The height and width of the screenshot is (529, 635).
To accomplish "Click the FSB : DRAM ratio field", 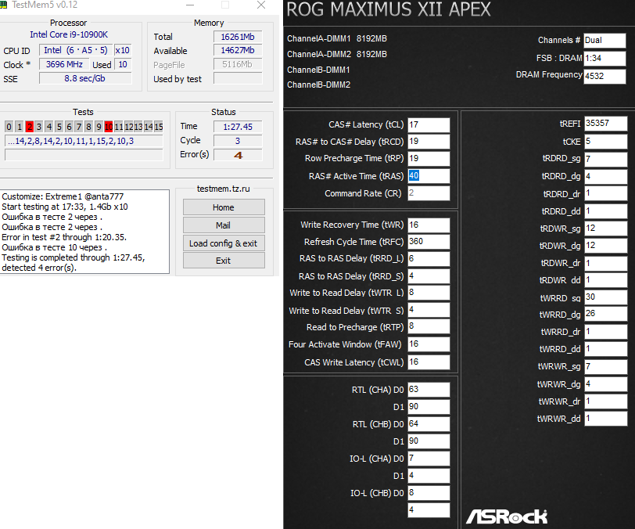I will (605, 58).
